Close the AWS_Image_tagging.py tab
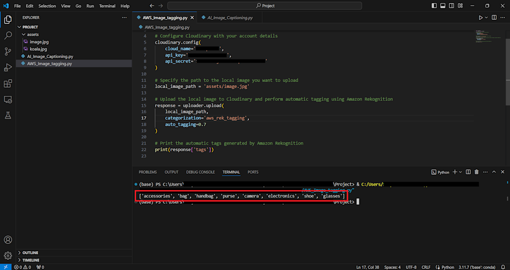 pyautogui.click(x=192, y=17)
